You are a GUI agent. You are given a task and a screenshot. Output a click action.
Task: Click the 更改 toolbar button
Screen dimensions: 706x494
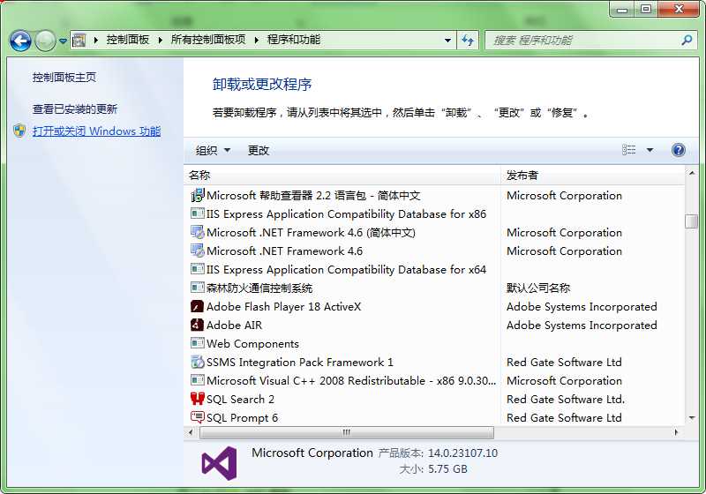[x=259, y=150]
